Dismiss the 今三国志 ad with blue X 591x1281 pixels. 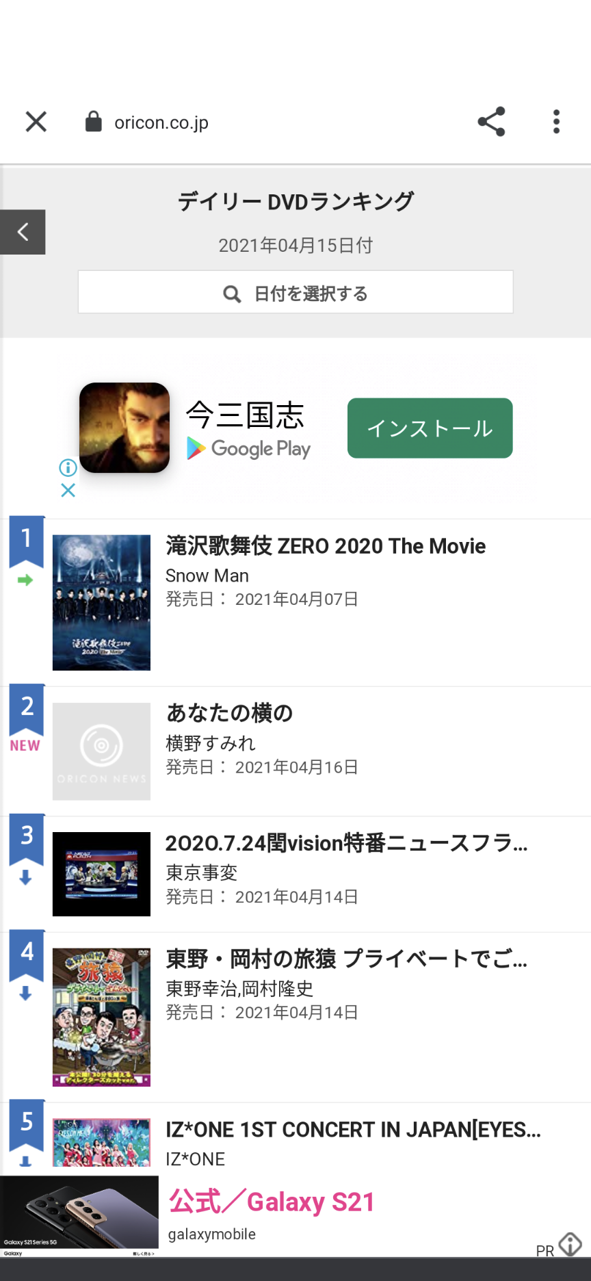point(68,490)
